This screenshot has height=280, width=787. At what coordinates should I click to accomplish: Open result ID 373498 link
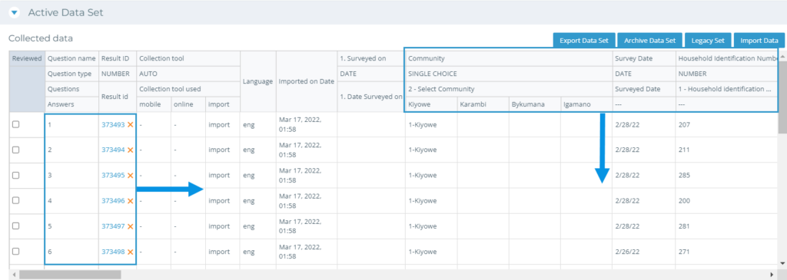(113, 252)
